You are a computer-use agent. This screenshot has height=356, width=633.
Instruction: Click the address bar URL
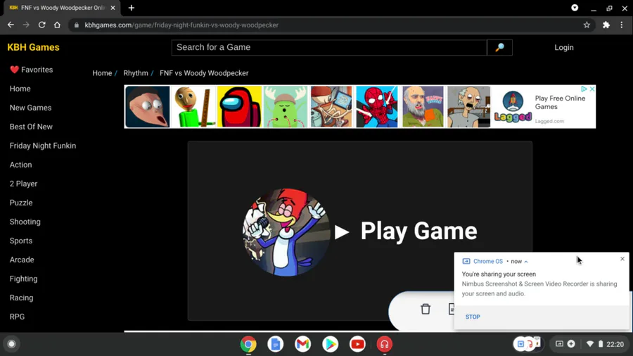point(181,25)
